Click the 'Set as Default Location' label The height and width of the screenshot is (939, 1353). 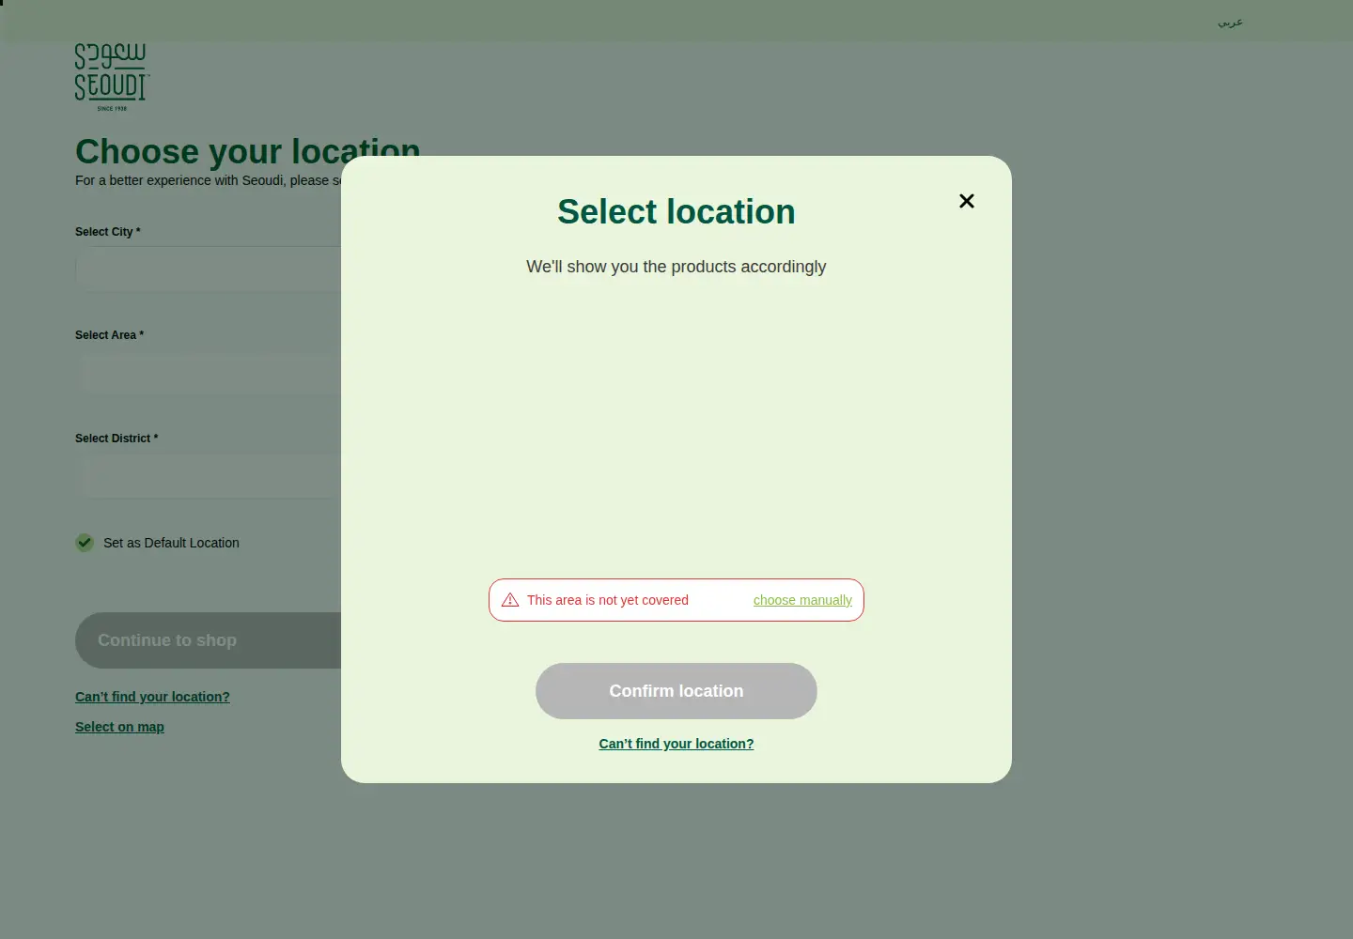171,543
